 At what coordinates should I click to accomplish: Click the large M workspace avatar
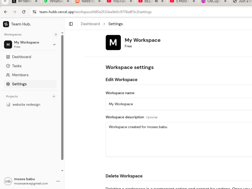point(113,43)
